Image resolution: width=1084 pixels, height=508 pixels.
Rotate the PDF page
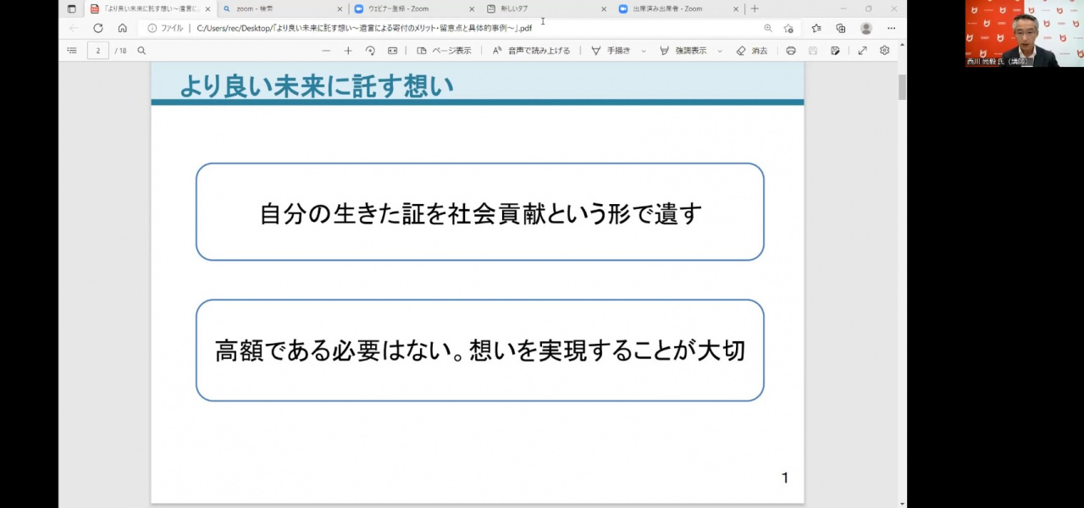pyautogui.click(x=370, y=51)
